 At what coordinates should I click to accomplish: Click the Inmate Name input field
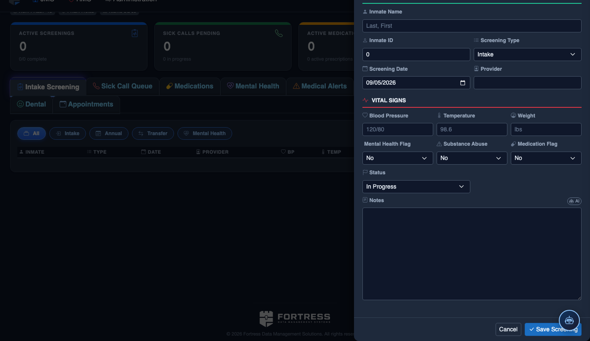coord(472,26)
